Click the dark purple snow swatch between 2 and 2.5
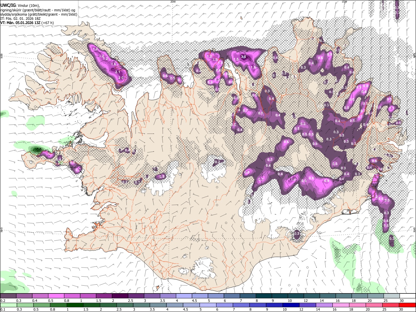 (x=120, y=296)
